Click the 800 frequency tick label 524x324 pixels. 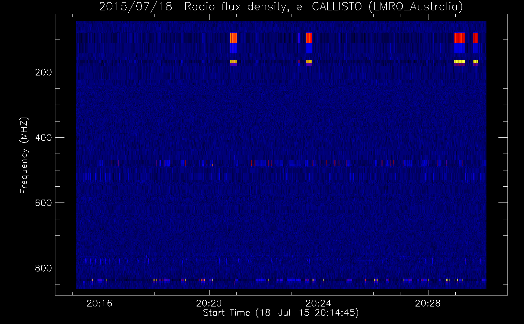coord(43,268)
